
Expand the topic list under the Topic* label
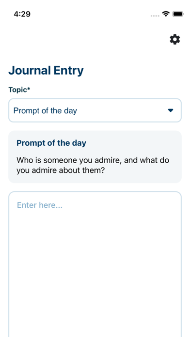(x=95, y=110)
